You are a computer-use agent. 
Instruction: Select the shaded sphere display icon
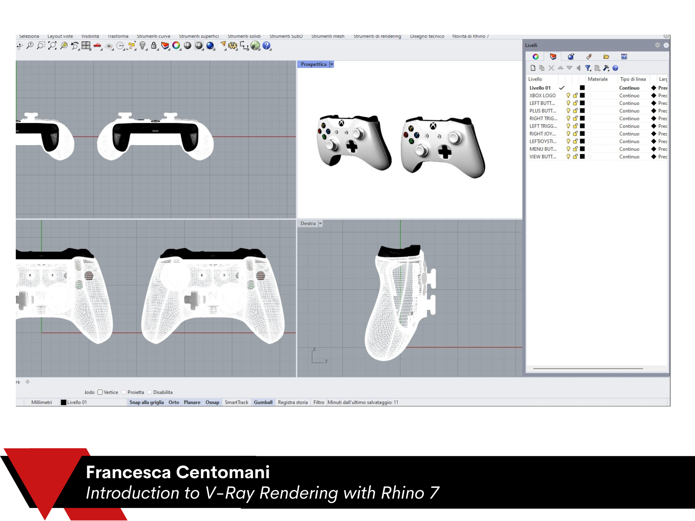coord(187,46)
